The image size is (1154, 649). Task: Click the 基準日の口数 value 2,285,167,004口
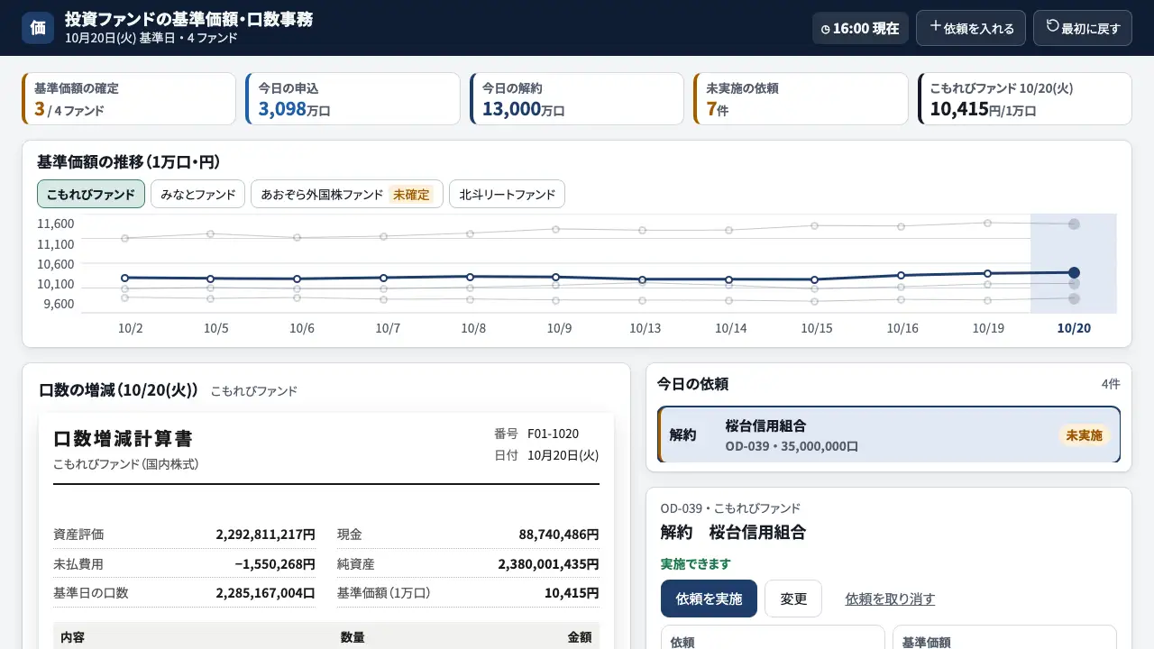pos(265,593)
